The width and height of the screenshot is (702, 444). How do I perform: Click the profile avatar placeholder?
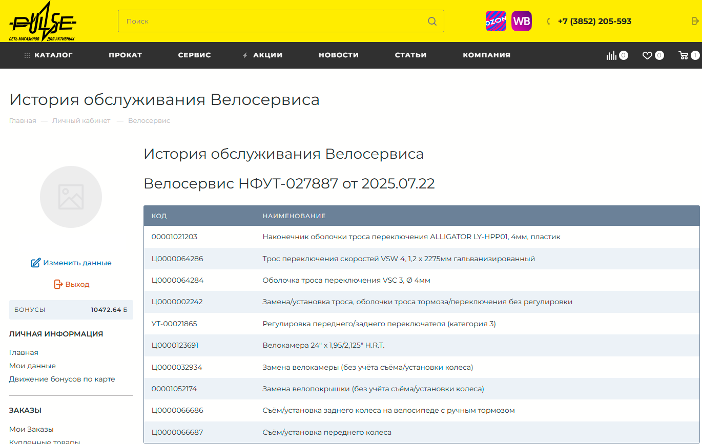(x=71, y=197)
